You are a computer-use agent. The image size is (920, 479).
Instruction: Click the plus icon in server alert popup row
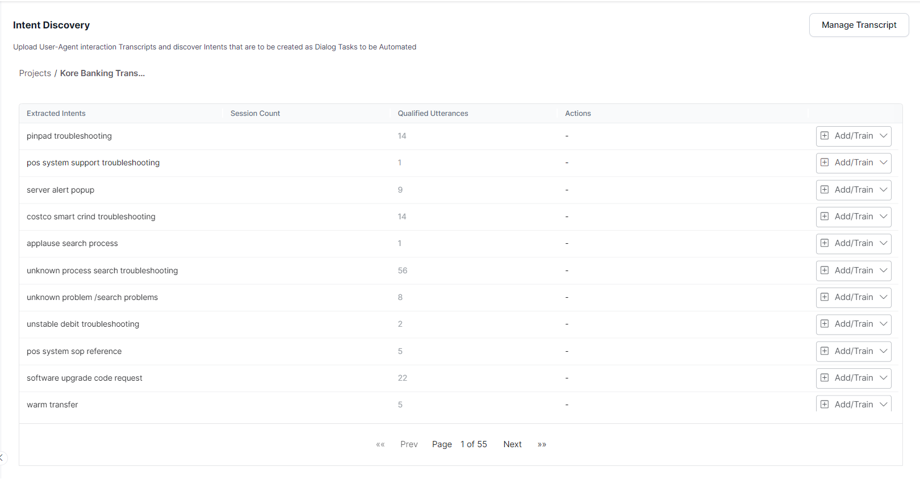click(x=825, y=190)
